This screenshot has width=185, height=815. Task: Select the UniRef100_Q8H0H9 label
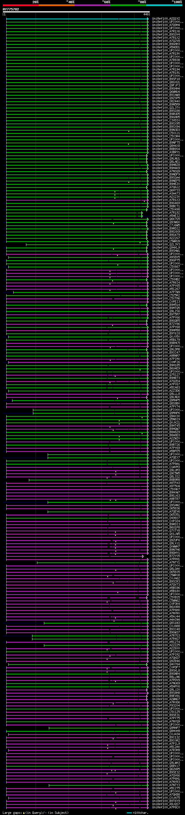166,731
